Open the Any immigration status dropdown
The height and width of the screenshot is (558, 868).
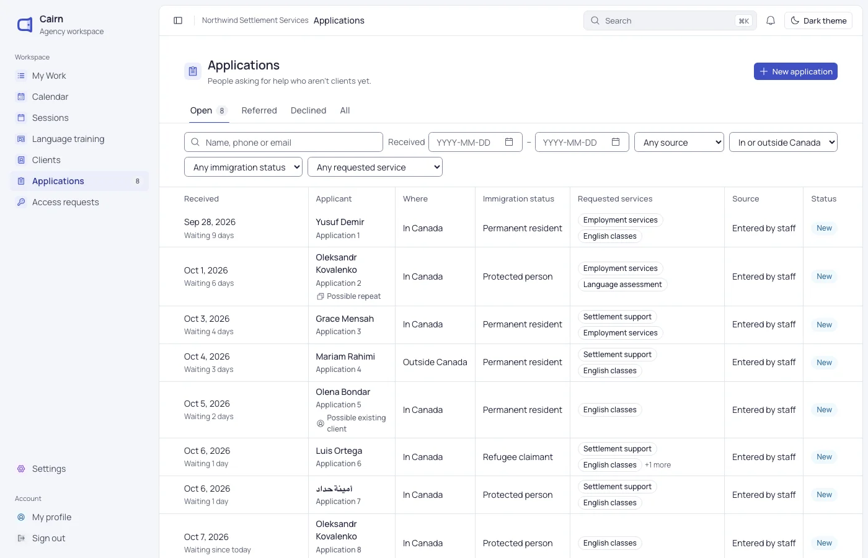click(243, 167)
